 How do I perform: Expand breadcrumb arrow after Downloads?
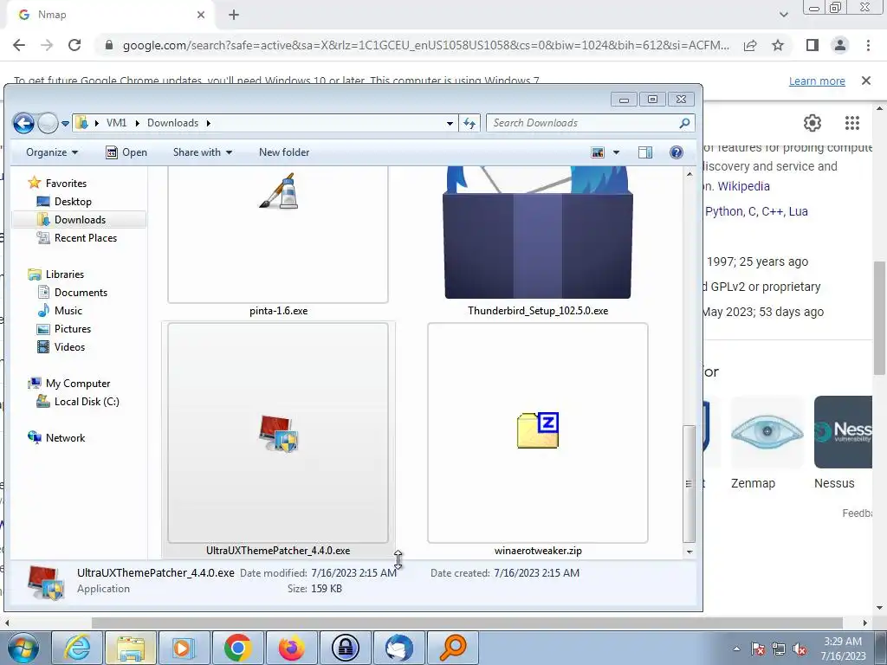[x=208, y=123]
